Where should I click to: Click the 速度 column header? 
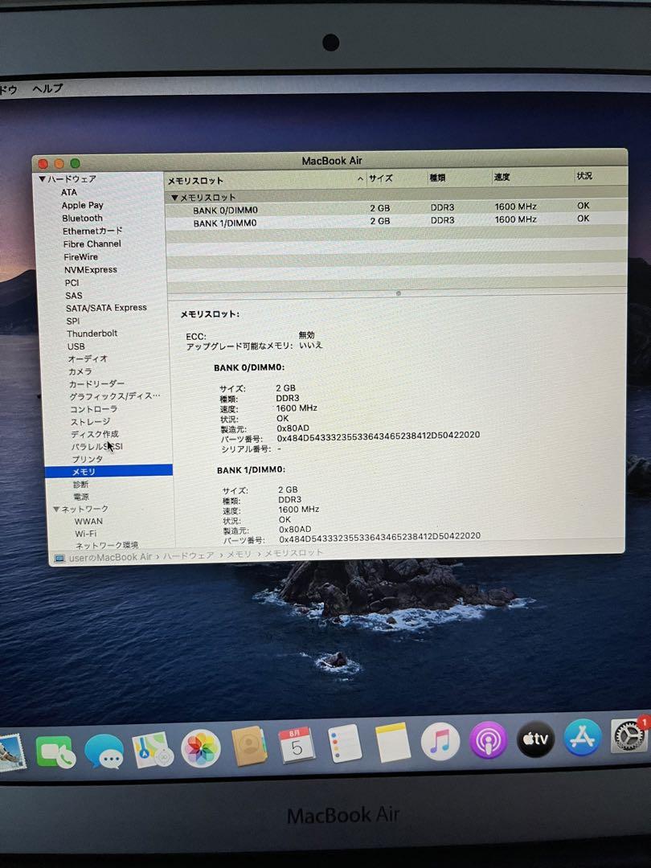pyautogui.click(x=532, y=177)
